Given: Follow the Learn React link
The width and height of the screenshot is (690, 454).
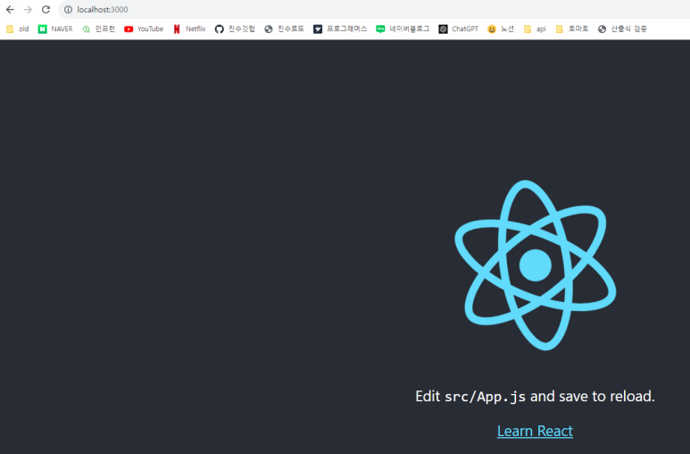Looking at the screenshot, I should [x=535, y=431].
